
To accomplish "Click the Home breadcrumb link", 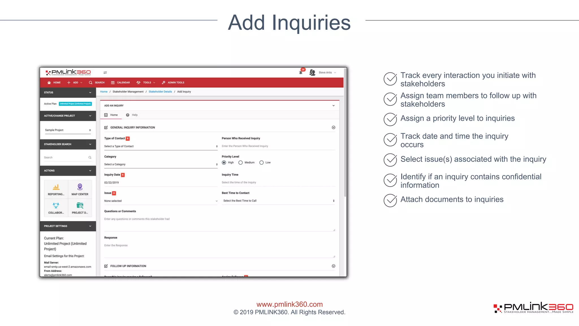I will click(104, 92).
